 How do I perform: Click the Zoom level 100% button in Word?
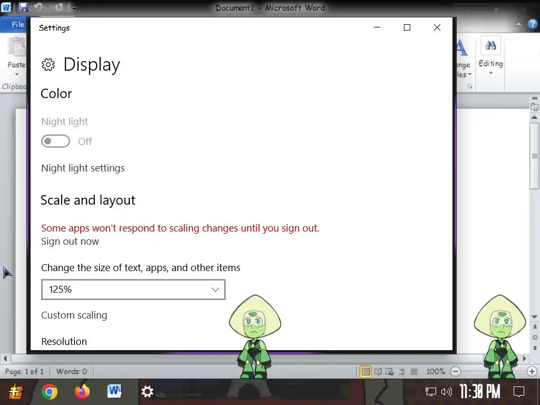[436, 371]
